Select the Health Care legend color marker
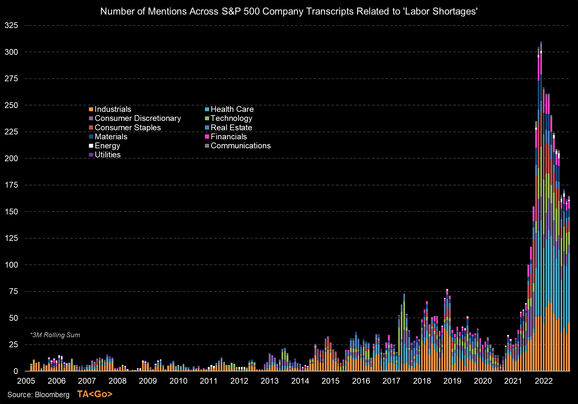The width and height of the screenshot is (578, 404). (x=208, y=109)
